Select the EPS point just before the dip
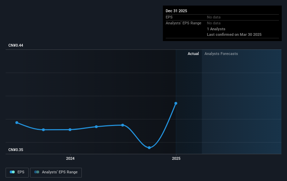Screen dimensions: 287x181 click(x=123, y=125)
